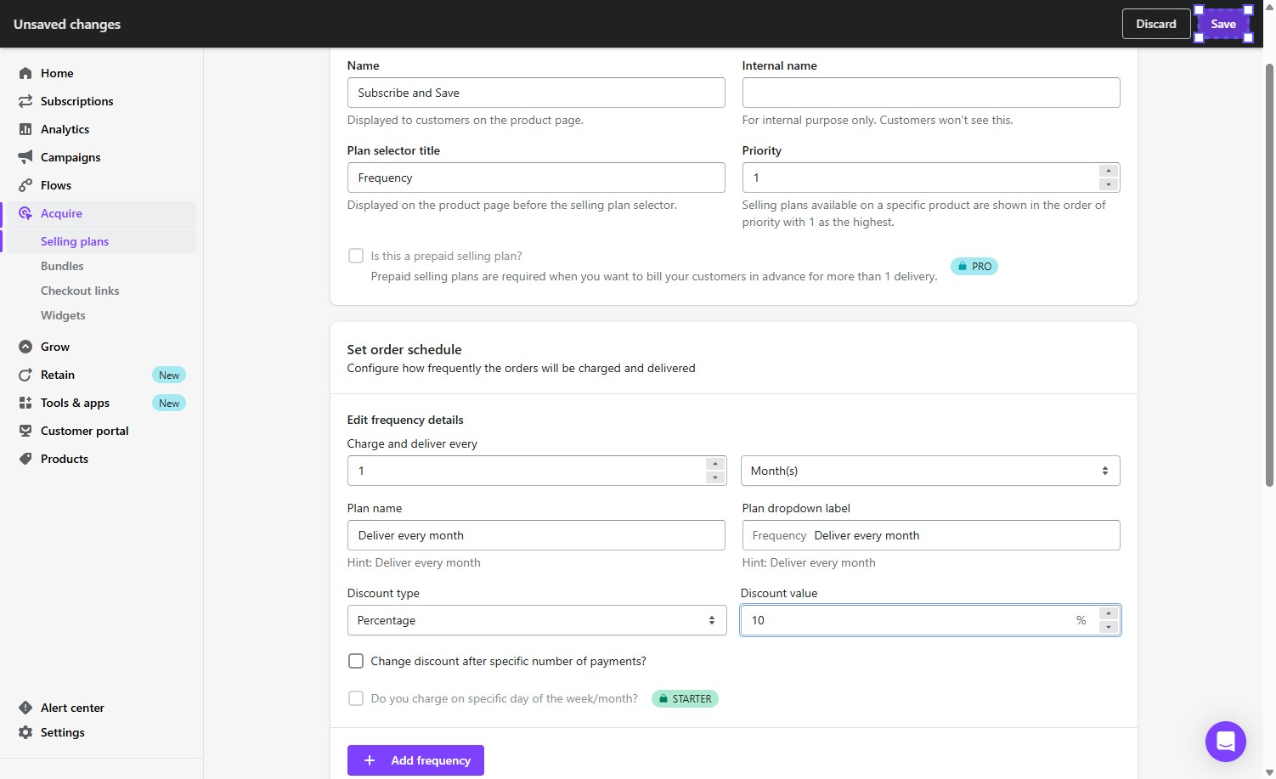Open Checkout links submenu item
The height and width of the screenshot is (779, 1276).
pyautogui.click(x=80, y=291)
